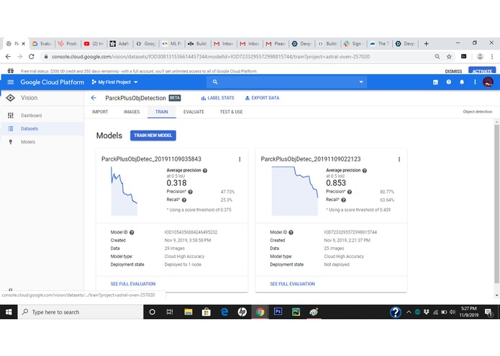Click the browser zoom magnifier icon
500x356 pixels.
(437, 56)
